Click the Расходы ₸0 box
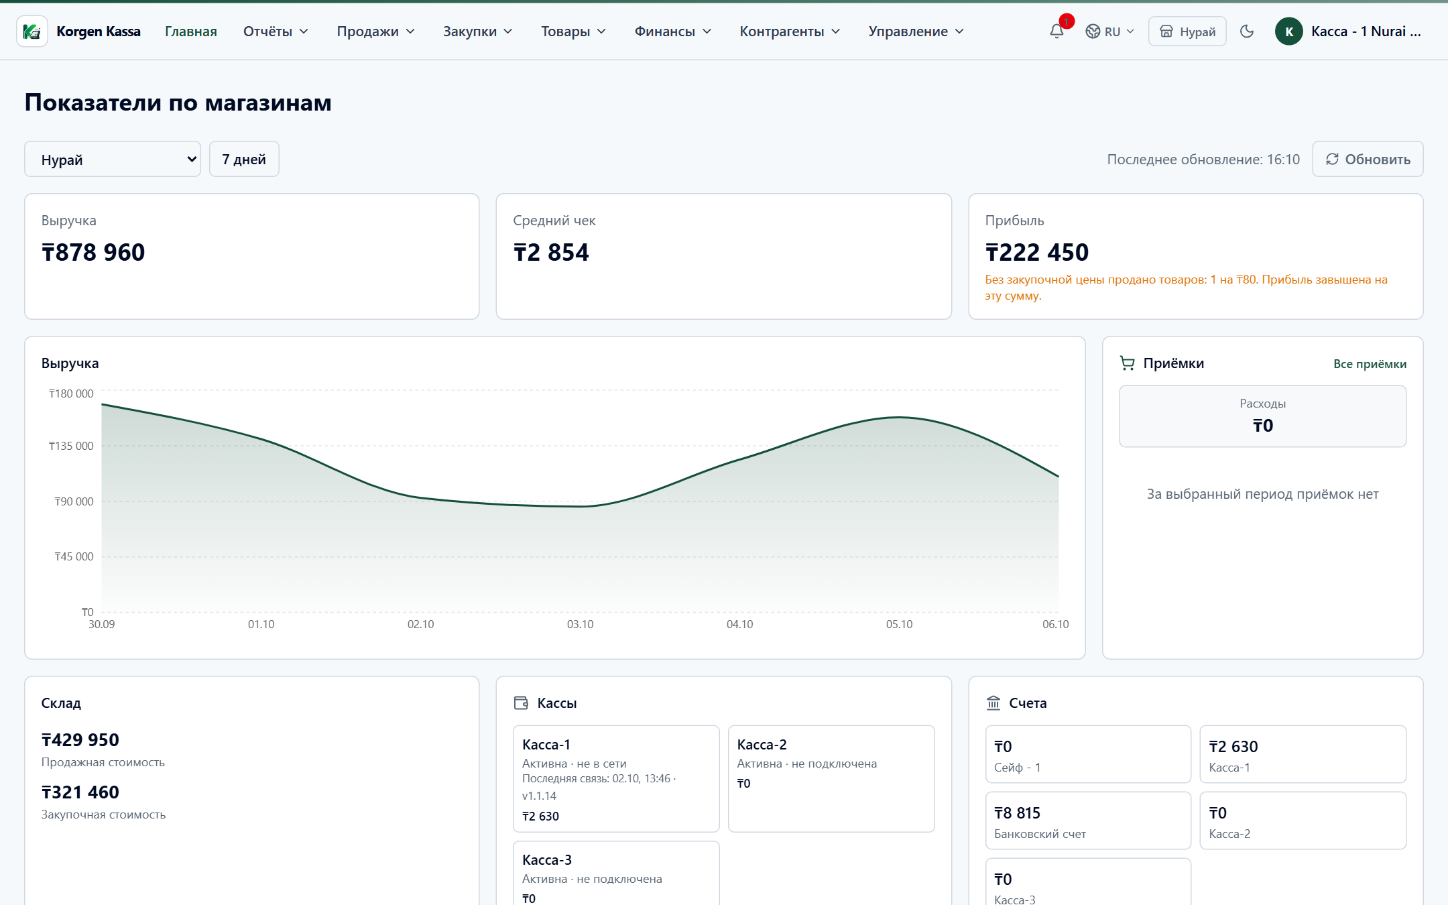 pyautogui.click(x=1262, y=416)
